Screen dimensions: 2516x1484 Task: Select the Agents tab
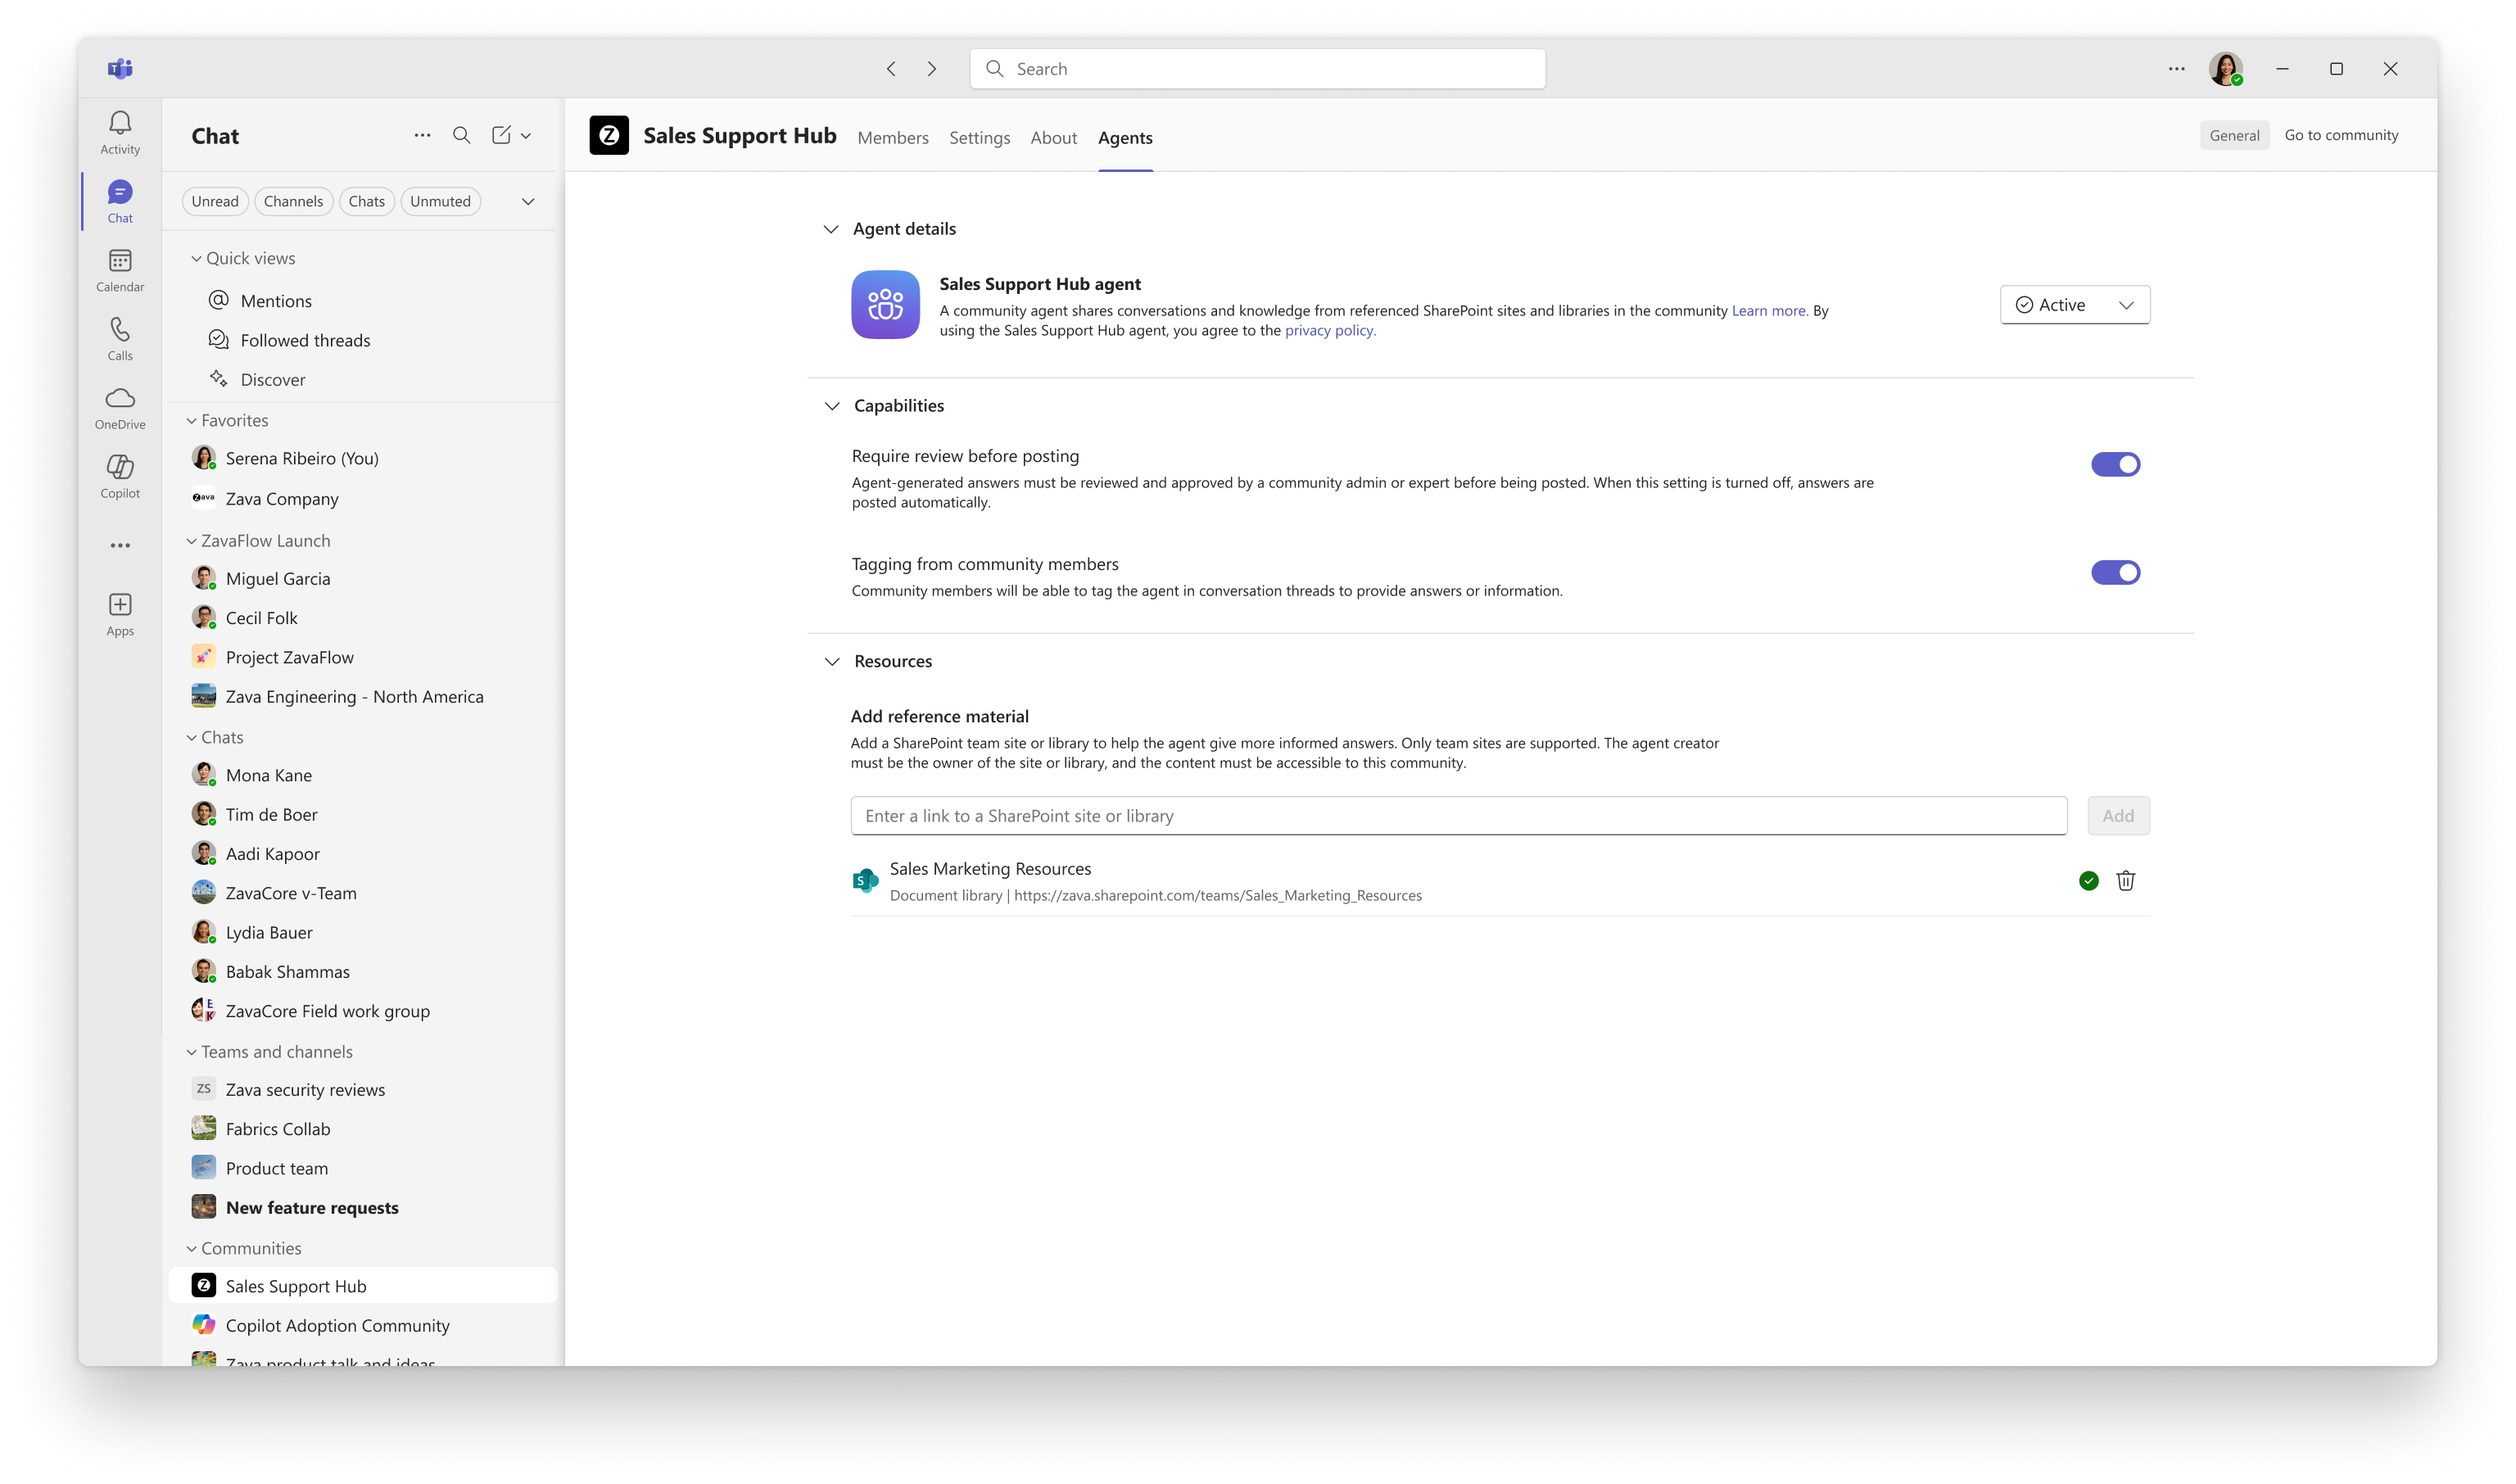(1125, 138)
